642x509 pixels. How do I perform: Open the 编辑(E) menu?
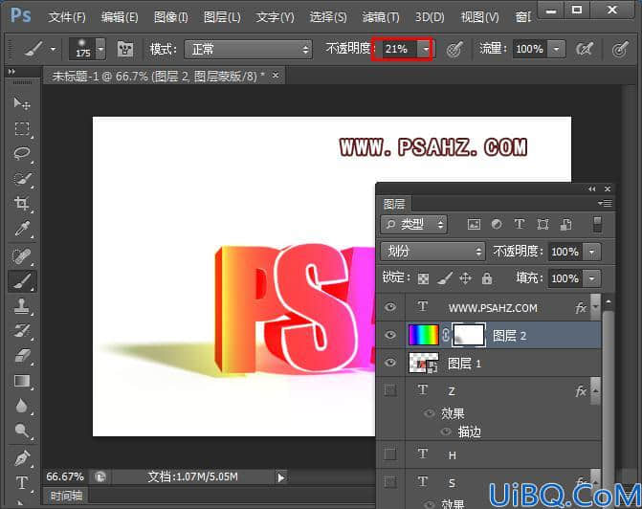(120, 17)
